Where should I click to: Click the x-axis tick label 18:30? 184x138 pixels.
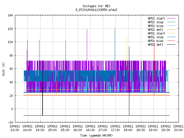pyautogui.click(x=141, y=130)
